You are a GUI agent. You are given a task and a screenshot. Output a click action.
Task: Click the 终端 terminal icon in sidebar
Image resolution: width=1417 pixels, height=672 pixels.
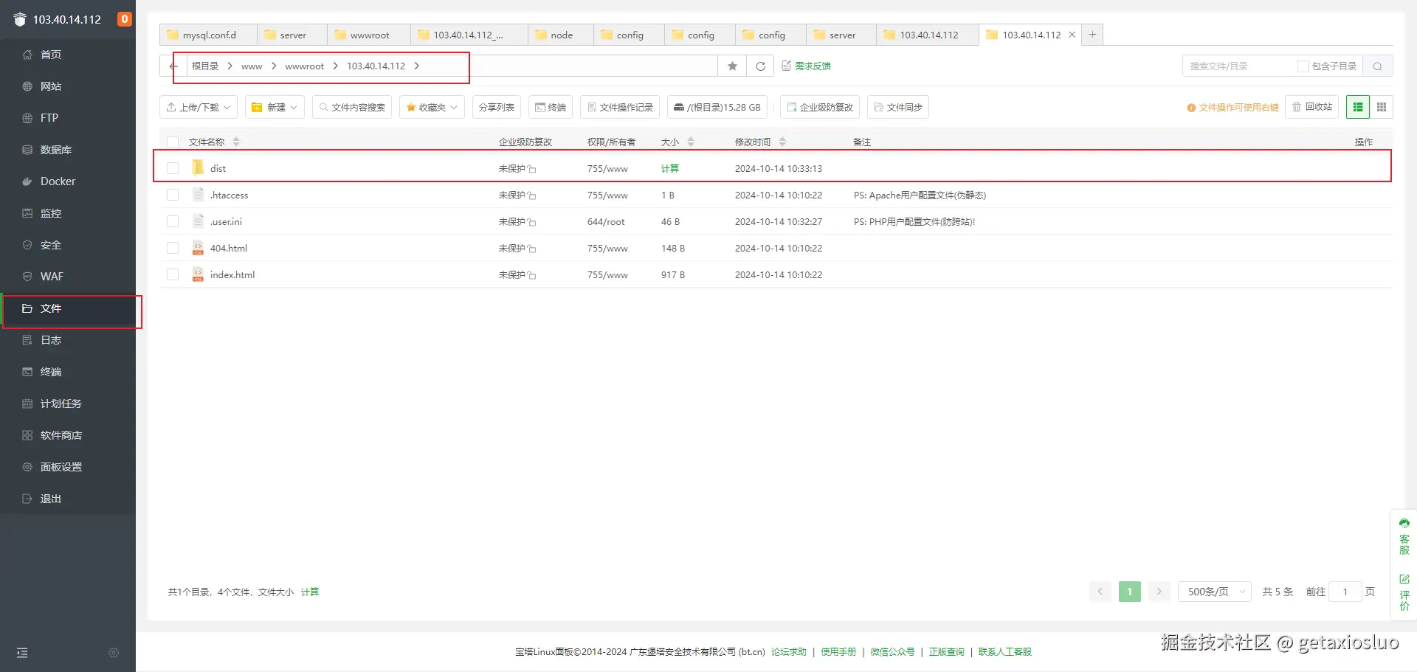click(27, 372)
